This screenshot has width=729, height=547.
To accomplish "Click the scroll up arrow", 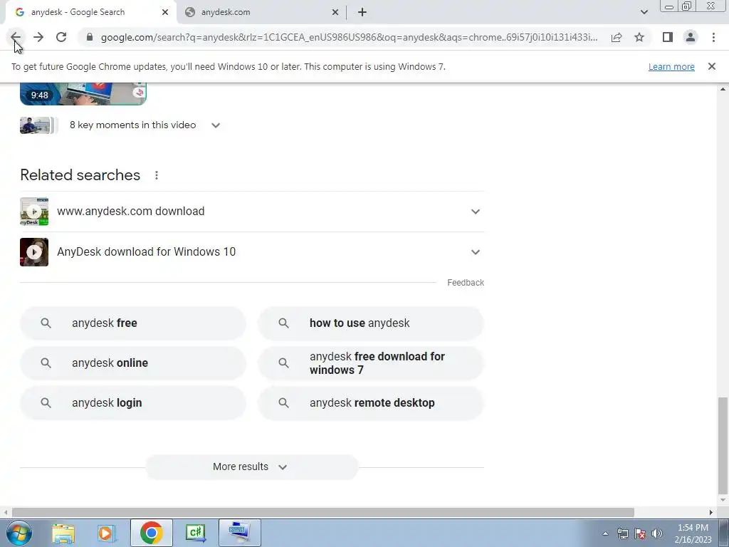I will tap(723, 89).
